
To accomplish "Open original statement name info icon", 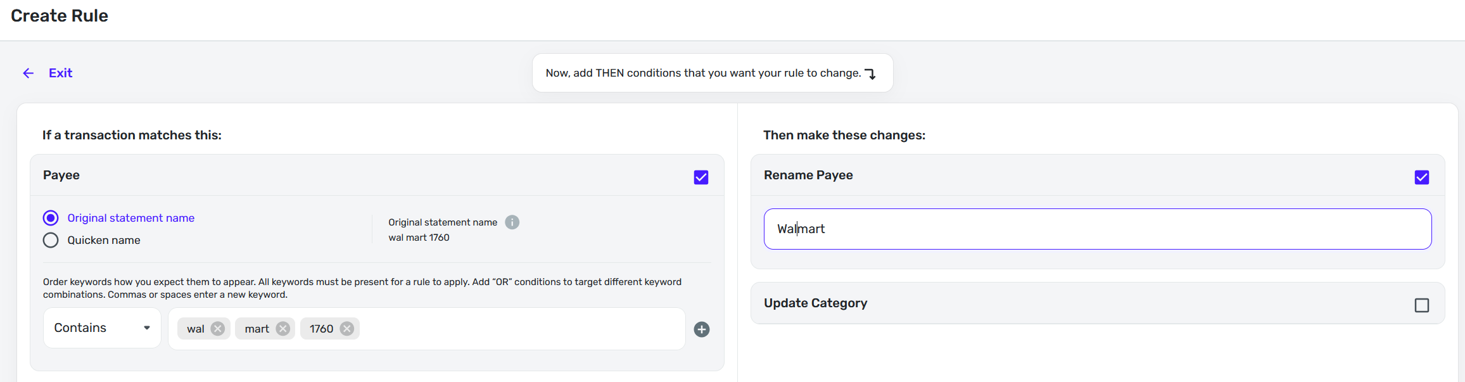I will (512, 222).
